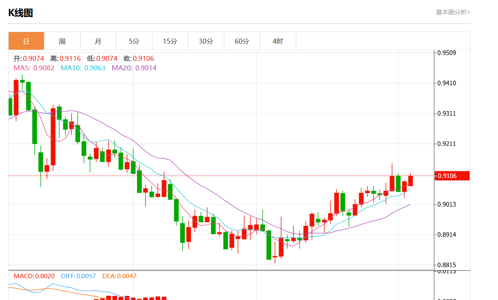Click the 0.9211 price axis label
498x300 pixels.
(447, 144)
